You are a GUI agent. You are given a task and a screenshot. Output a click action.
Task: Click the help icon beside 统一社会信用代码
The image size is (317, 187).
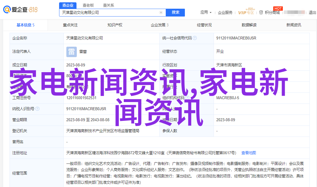point(195,38)
